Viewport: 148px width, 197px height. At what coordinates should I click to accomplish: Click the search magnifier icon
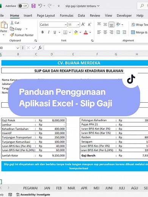point(142,6)
